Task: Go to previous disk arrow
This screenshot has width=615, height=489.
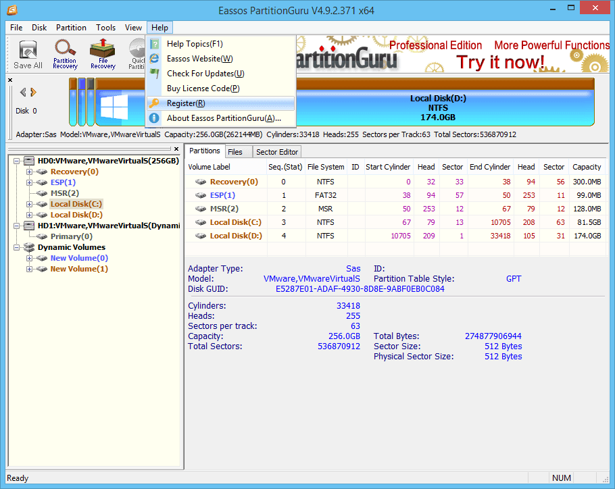Action: 23,93
